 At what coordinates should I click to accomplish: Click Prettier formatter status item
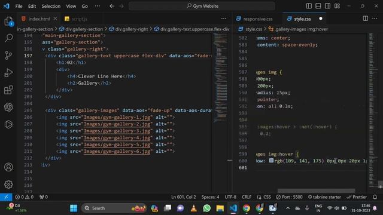coord(357,196)
